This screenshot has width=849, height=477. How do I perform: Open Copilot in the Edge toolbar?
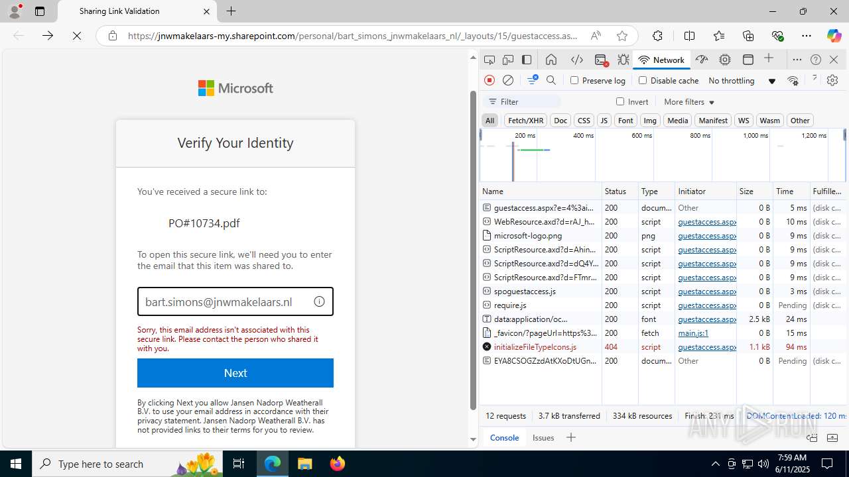coord(834,36)
